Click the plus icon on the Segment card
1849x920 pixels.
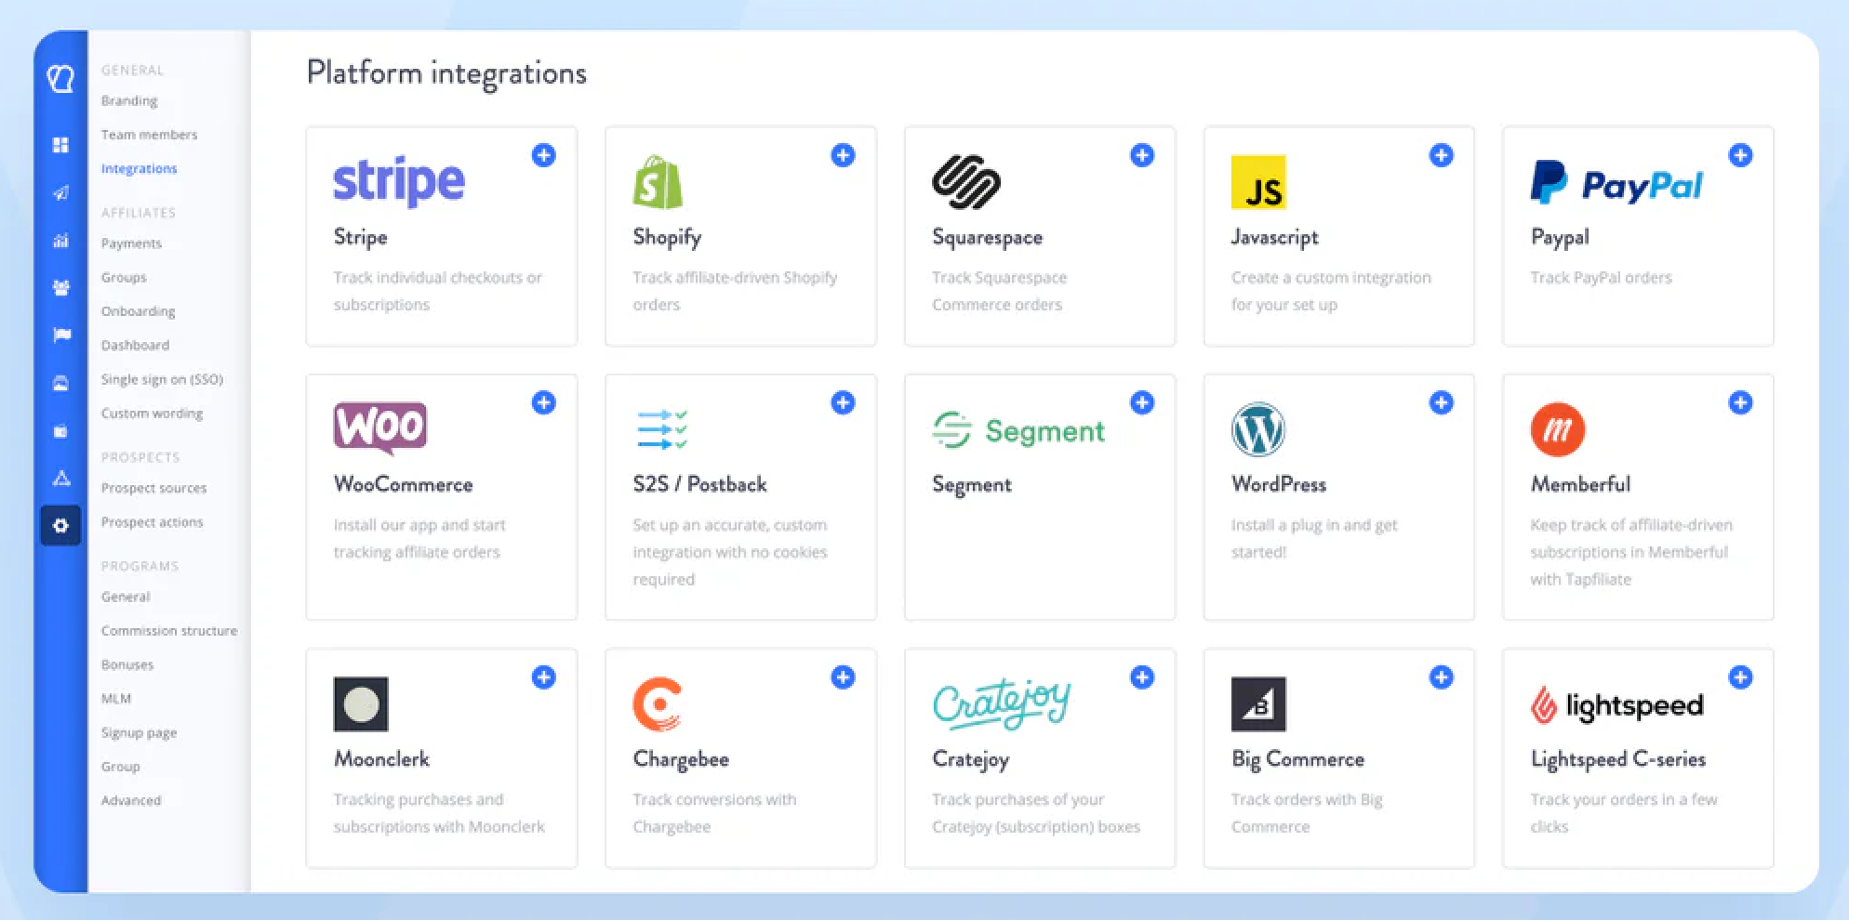(x=1142, y=402)
